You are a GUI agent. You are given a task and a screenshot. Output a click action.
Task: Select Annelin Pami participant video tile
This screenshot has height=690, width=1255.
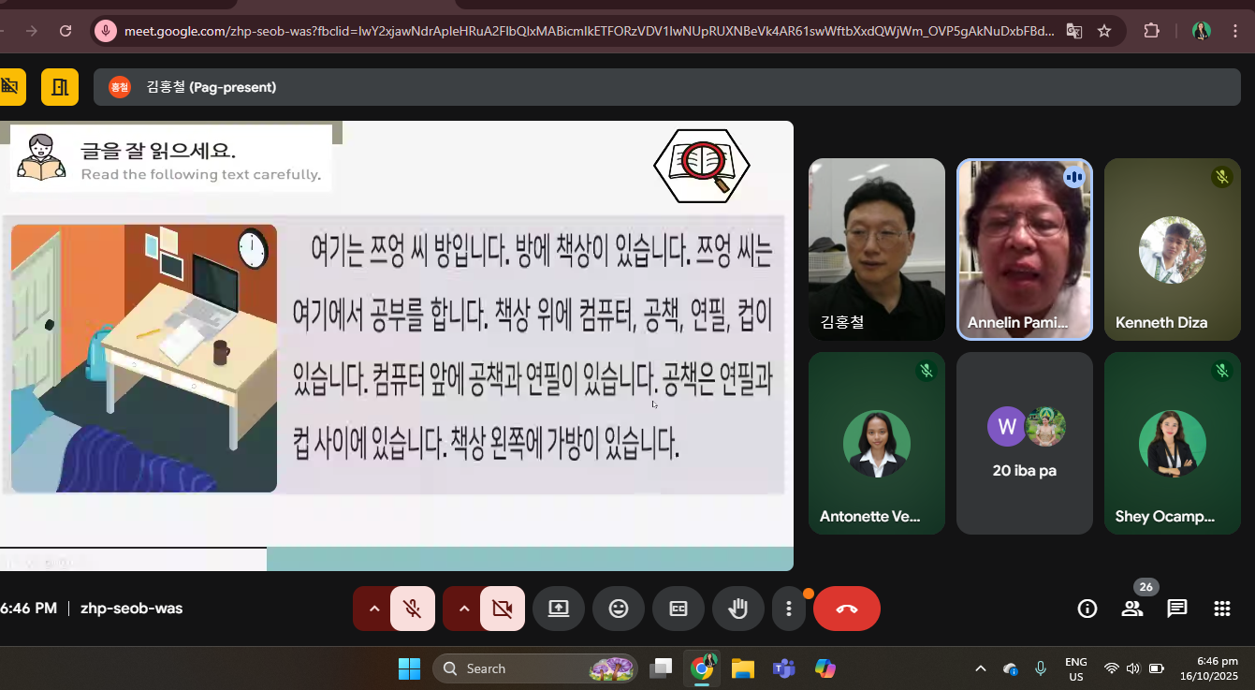1024,249
